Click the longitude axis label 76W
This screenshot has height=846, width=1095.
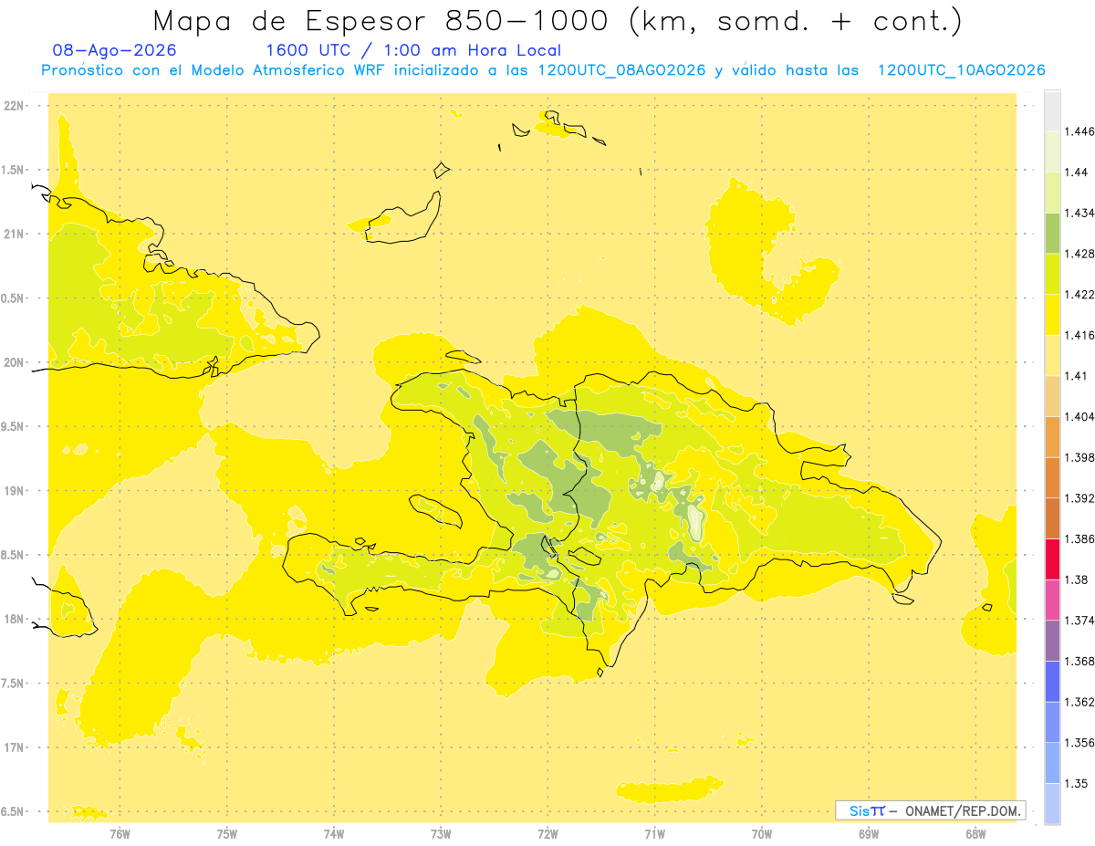click(x=120, y=833)
